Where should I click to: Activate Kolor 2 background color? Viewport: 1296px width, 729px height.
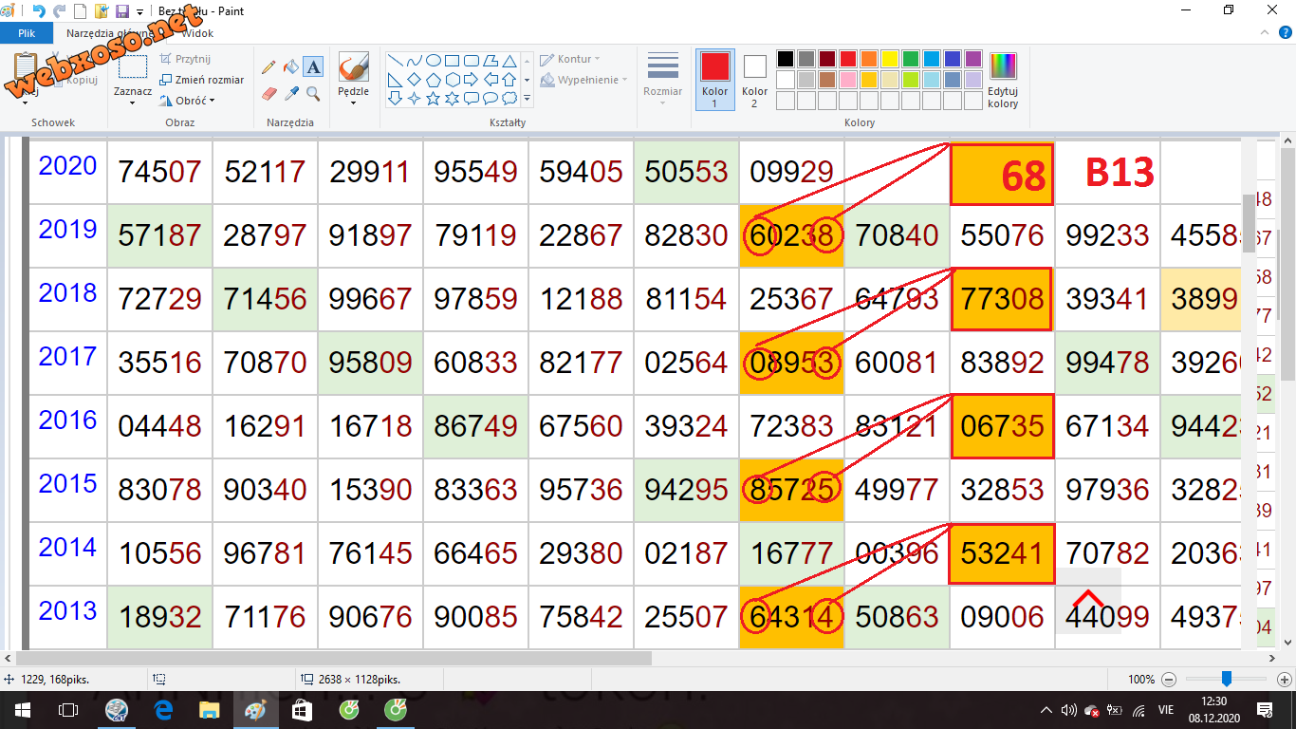click(754, 79)
